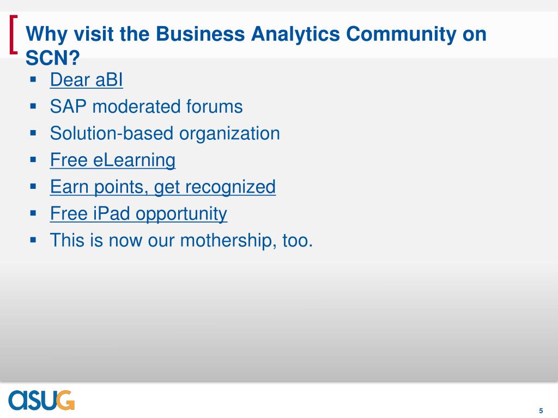The width and height of the screenshot is (558, 418).
Task: Follow the Earn points, get recognized link
Action: (x=162, y=187)
